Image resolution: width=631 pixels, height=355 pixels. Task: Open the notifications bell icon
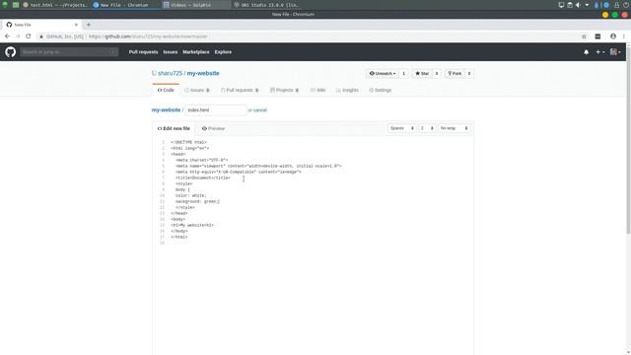click(586, 52)
